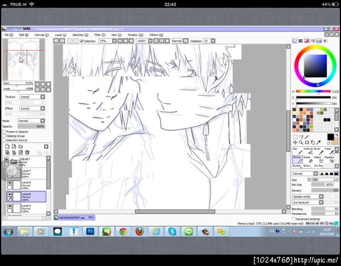Adjust the brush Density slider
Image resolution: width=341 pixels, height=266 pixels.
point(325,190)
